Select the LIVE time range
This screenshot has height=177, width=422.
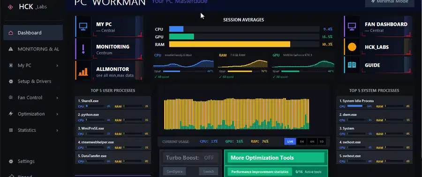pyautogui.click(x=290, y=142)
